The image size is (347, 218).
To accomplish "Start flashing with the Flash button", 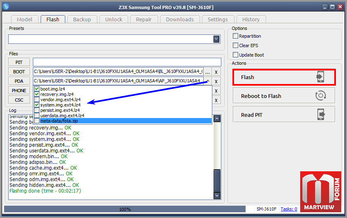I will (284, 77).
